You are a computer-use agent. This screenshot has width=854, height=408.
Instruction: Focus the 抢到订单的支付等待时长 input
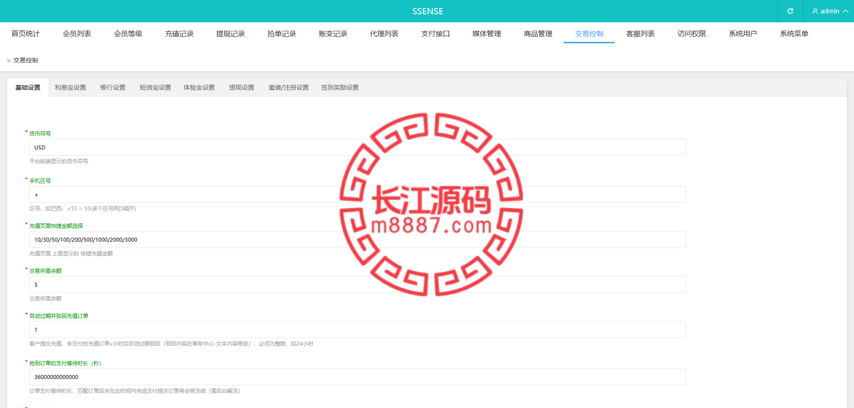[x=357, y=377]
